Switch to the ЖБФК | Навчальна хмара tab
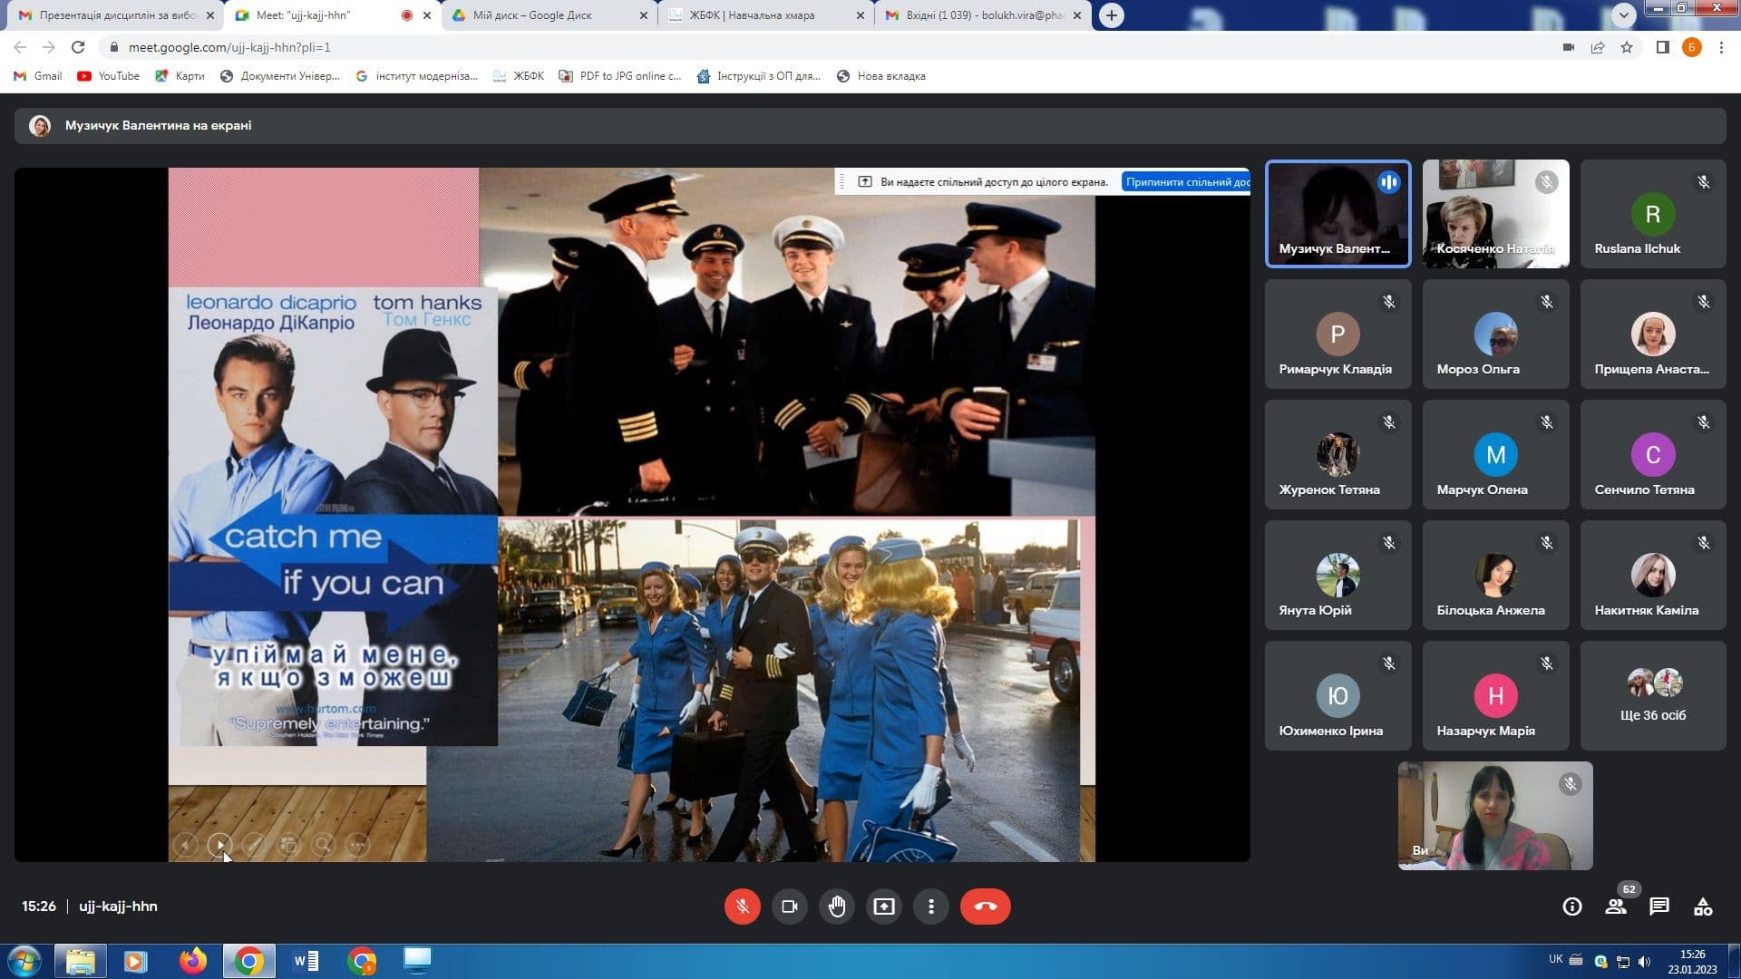Viewport: 1741px width, 979px height. [x=766, y=15]
